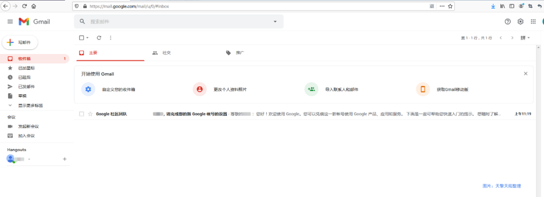The image size is (544, 197).
Task: Open the Google apps grid icon
Action: coord(533,21)
